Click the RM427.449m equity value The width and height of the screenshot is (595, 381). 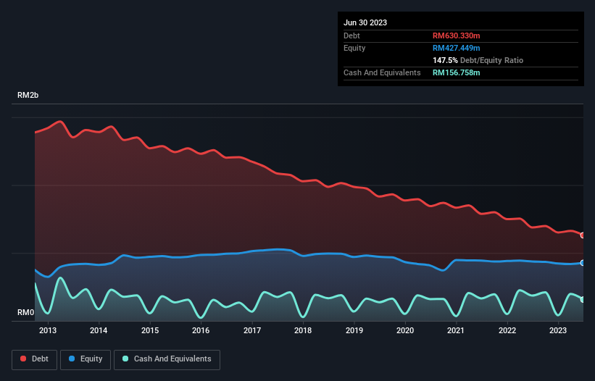pyautogui.click(x=456, y=48)
